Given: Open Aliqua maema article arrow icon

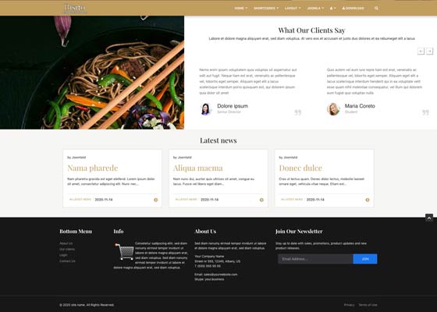Looking at the screenshot, I should tap(261, 200).
